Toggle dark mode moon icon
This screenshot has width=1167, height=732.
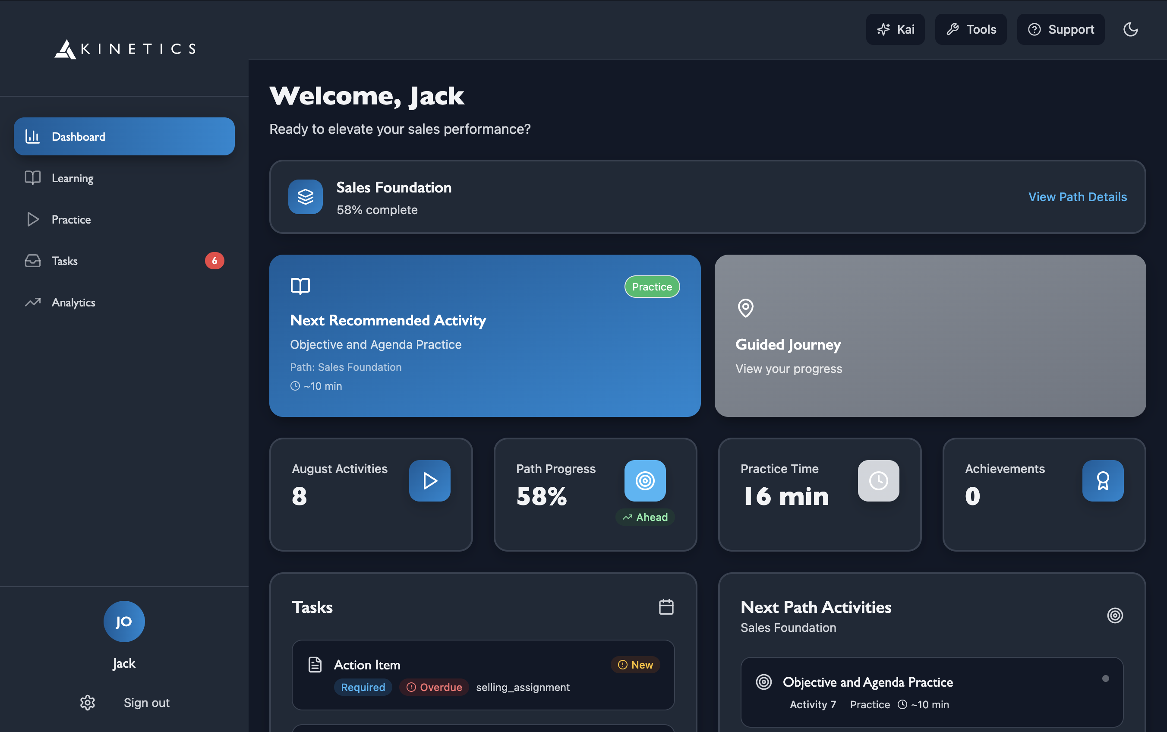click(x=1130, y=29)
